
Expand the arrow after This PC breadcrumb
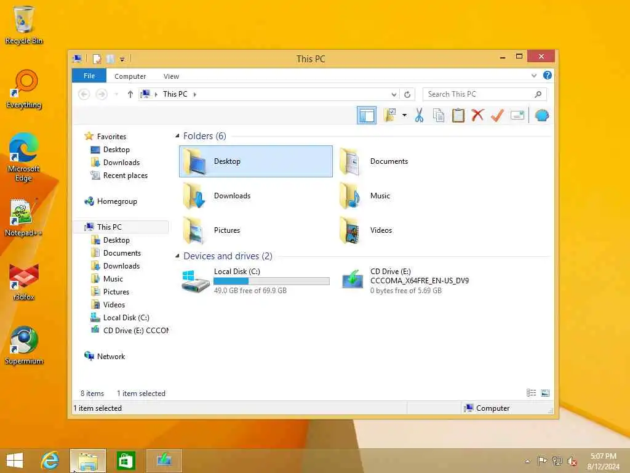click(x=195, y=94)
